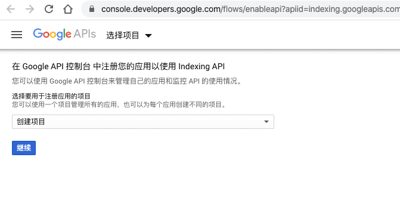Image resolution: width=400 pixels, height=219 pixels.
Task: Click the 选择要用于注册应用的项目 label
Action: pos(51,96)
